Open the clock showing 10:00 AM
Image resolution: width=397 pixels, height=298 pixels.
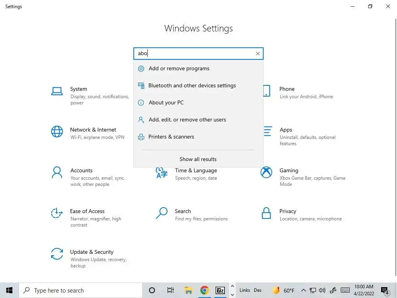point(364,290)
